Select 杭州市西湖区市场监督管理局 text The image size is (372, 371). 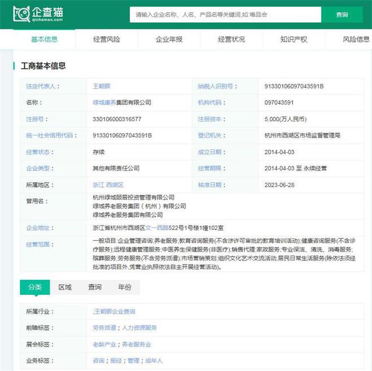tap(303, 135)
